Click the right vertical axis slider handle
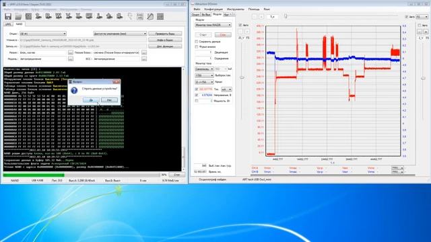The height and width of the screenshot is (242, 431). [x=423, y=79]
